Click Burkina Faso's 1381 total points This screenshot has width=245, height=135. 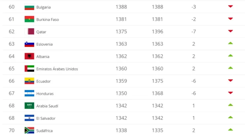122,19
